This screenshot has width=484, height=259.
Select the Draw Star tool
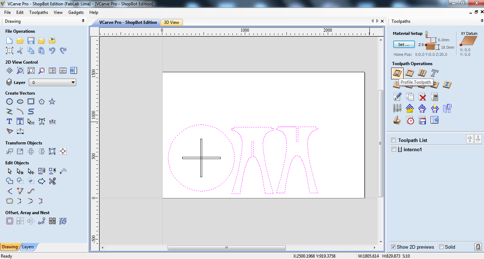tap(52, 102)
